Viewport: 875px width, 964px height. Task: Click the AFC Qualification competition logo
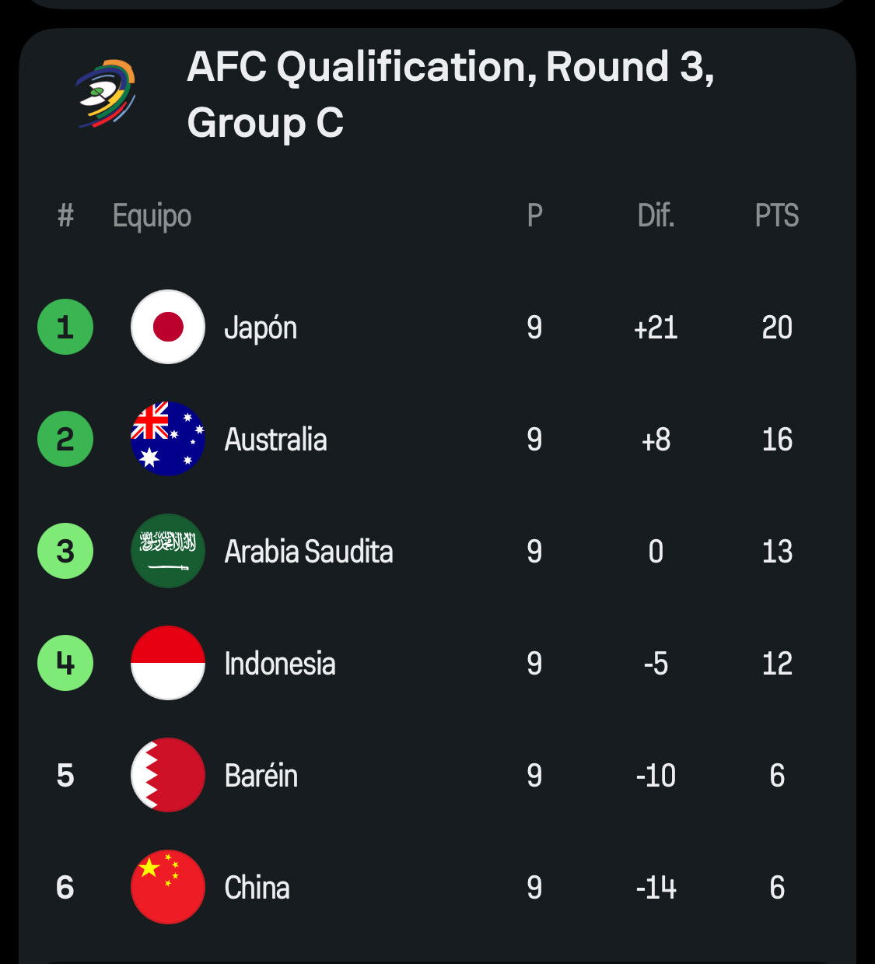pyautogui.click(x=106, y=94)
